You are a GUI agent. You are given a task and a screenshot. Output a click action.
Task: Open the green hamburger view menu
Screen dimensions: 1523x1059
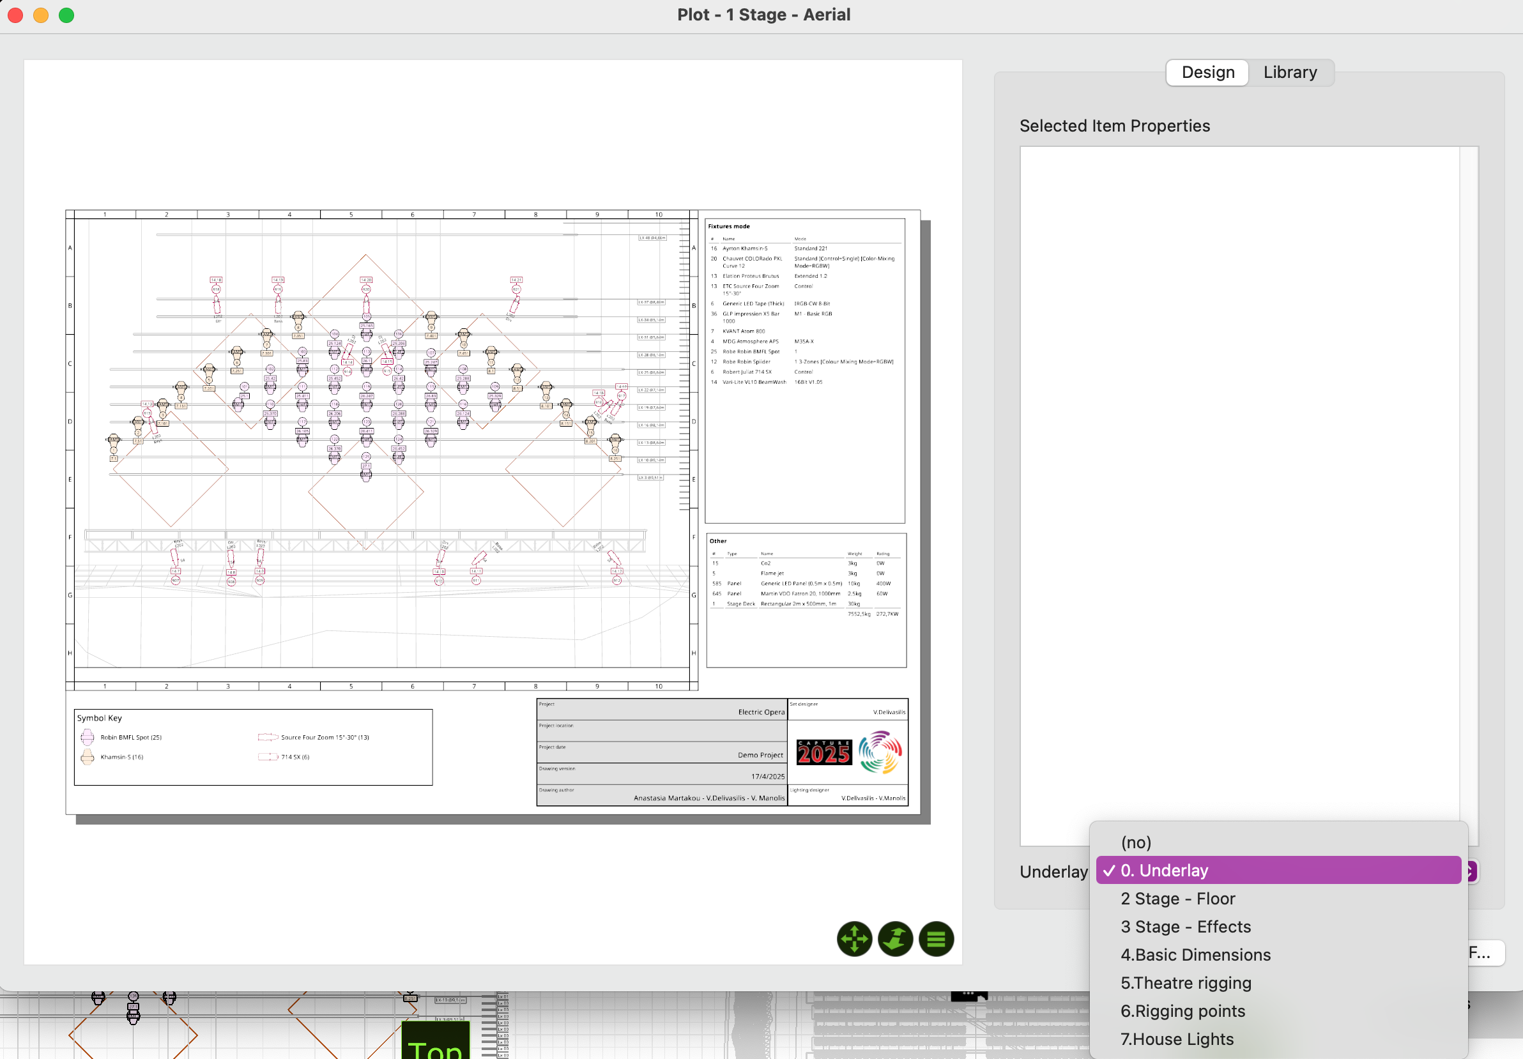pos(936,939)
